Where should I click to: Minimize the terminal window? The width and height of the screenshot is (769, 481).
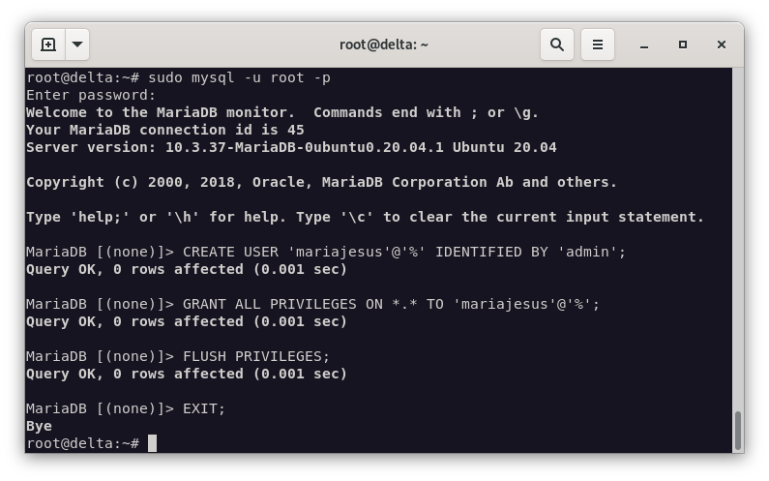tap(644, 45)
